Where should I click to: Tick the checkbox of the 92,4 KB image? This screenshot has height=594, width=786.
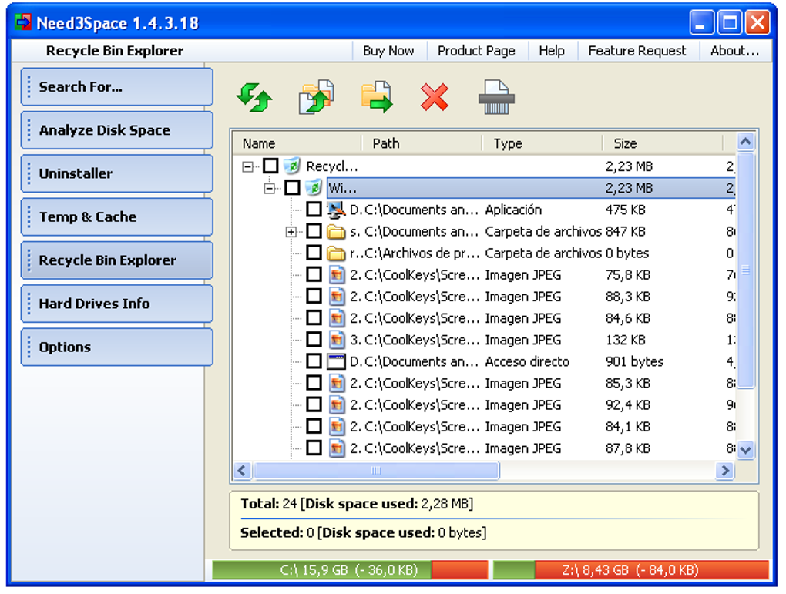pos(314,404)
